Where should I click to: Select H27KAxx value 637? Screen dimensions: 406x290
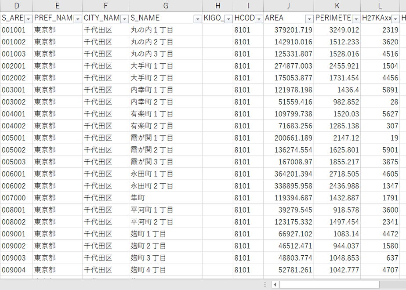(380, 258)
